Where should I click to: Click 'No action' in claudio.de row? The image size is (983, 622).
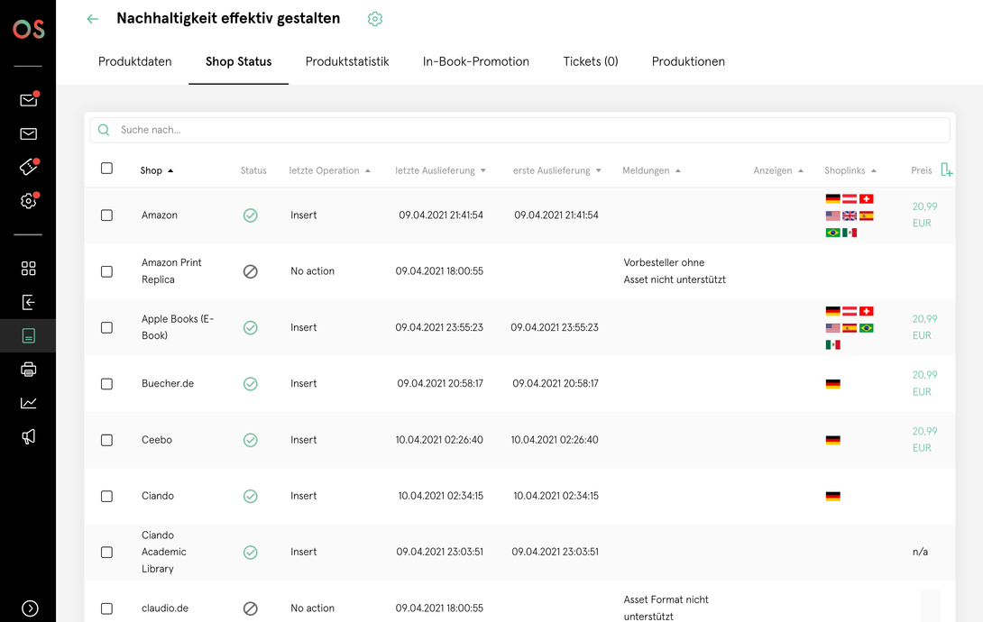[x=312, y=608]
